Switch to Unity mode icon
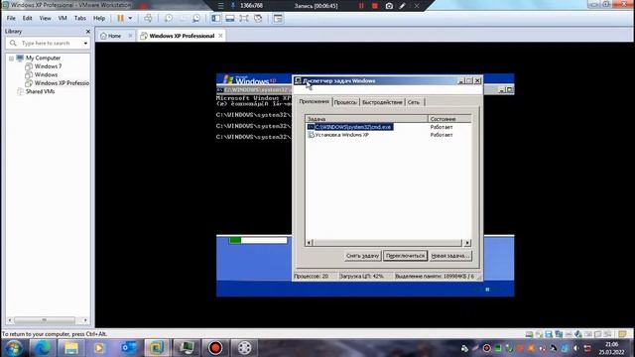The image size is (635, 357). [258, 18]
